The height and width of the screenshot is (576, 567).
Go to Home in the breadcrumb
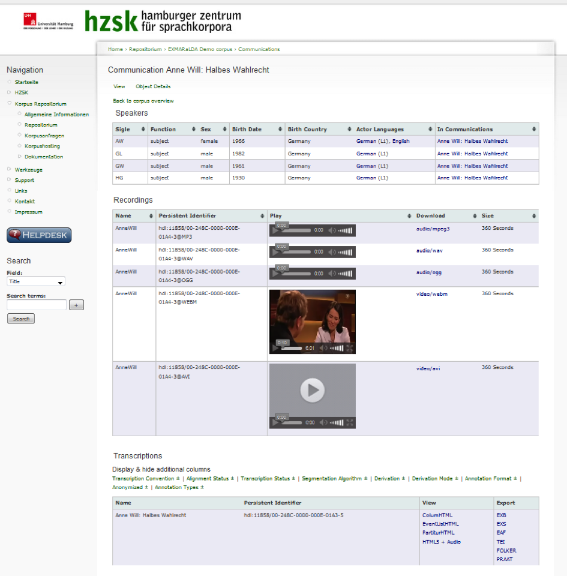click(115, 49)
